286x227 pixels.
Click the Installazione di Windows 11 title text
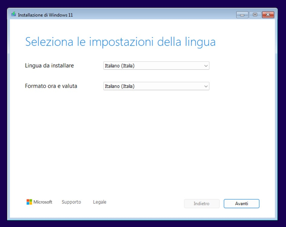click(x=45, y=15)
